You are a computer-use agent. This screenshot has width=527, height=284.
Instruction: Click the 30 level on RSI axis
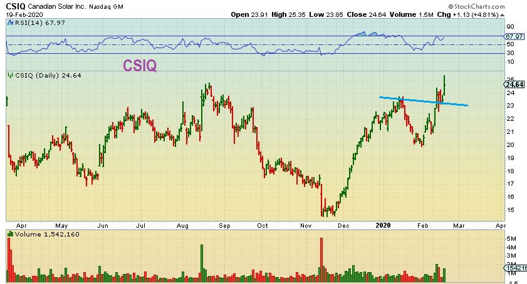(x=510, y=53)
